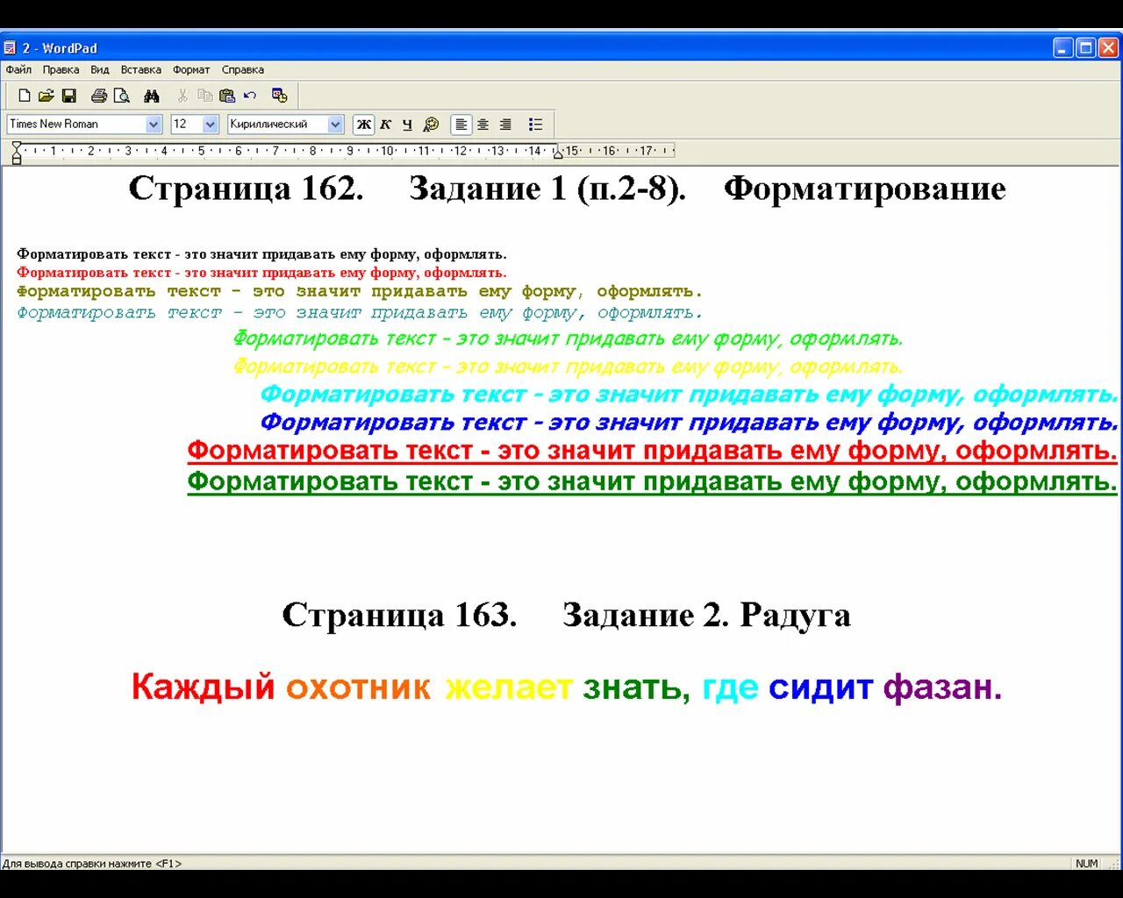Save the document with the floppy disk icon
Image resolution: width=1123 pixels, height=898 pixels.
click(69, 96)
